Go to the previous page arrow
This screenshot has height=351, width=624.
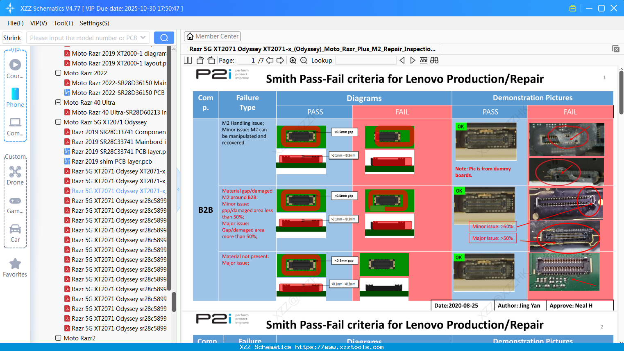point(270,61)
